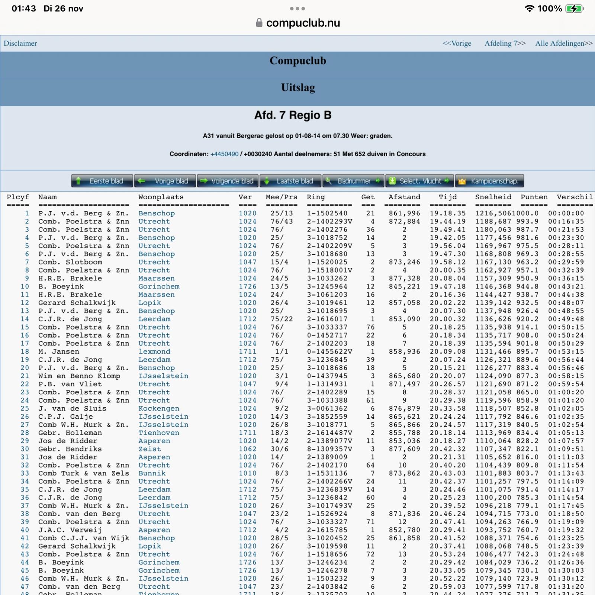Click the Bladnummer magnifier icon
The width and height of the screenshot is (595, 595).
click(329, 181)
